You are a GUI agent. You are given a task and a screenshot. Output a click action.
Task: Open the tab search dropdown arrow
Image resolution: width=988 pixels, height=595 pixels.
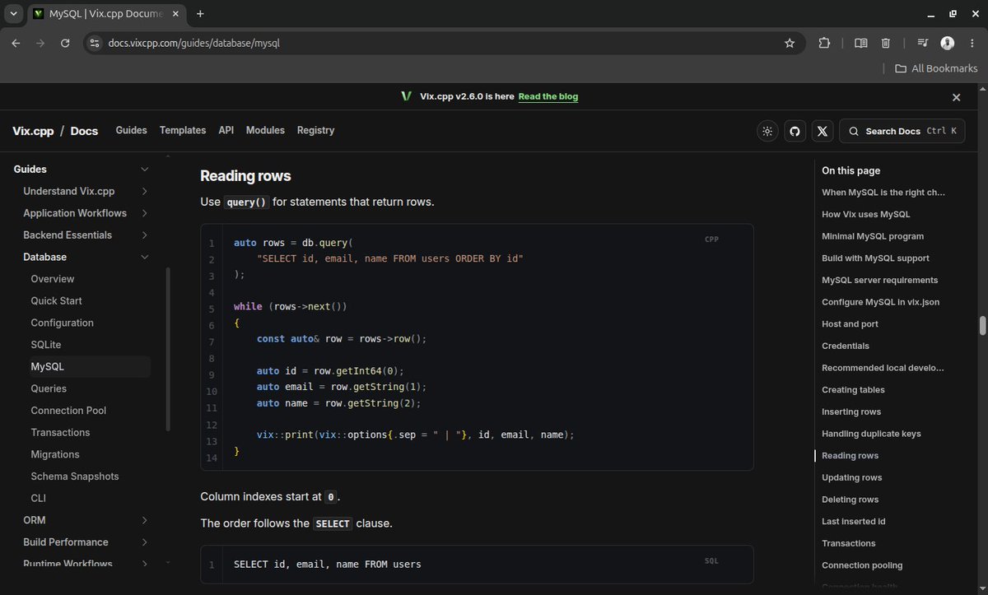click(13, 14)
